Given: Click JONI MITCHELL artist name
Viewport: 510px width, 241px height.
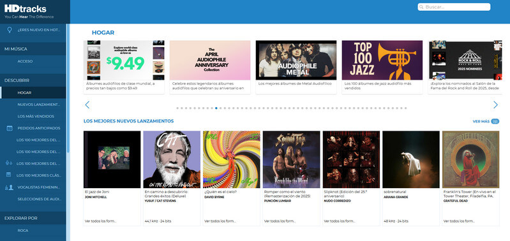Looking at the screenshot, I should pyautogui.click(x=96, y=197).
